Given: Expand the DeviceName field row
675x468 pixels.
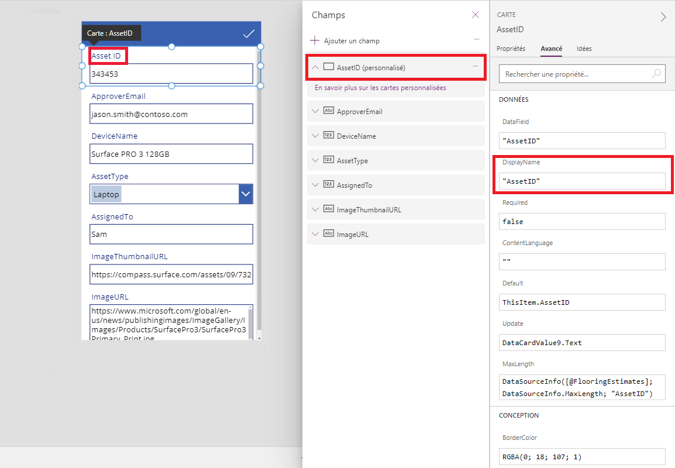Looking at the screenshot, I should tap(315, 136).
